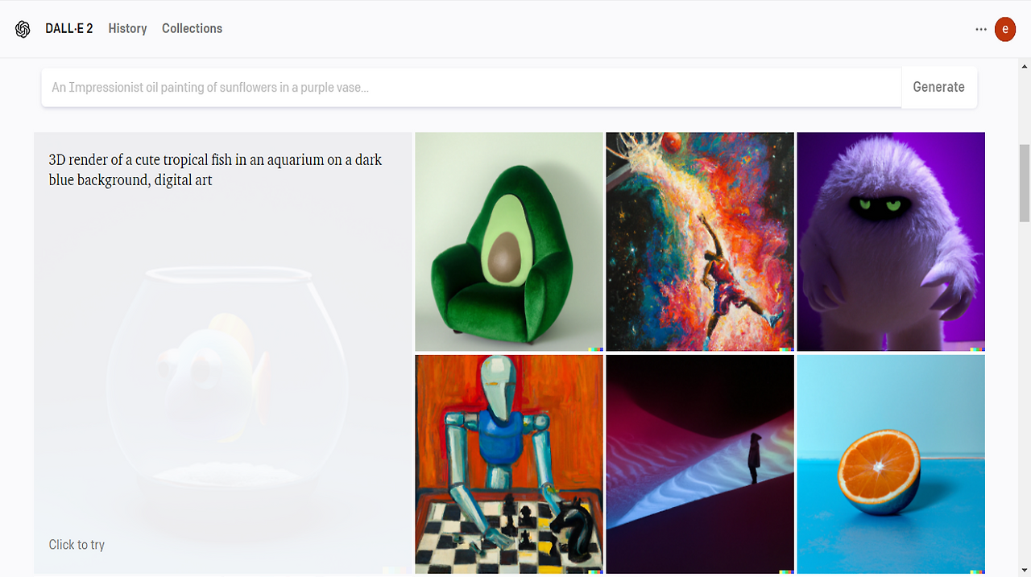Click the color signature on basketball painting
This screenshot has height=577, width=1031.
[x=786, y=349]
